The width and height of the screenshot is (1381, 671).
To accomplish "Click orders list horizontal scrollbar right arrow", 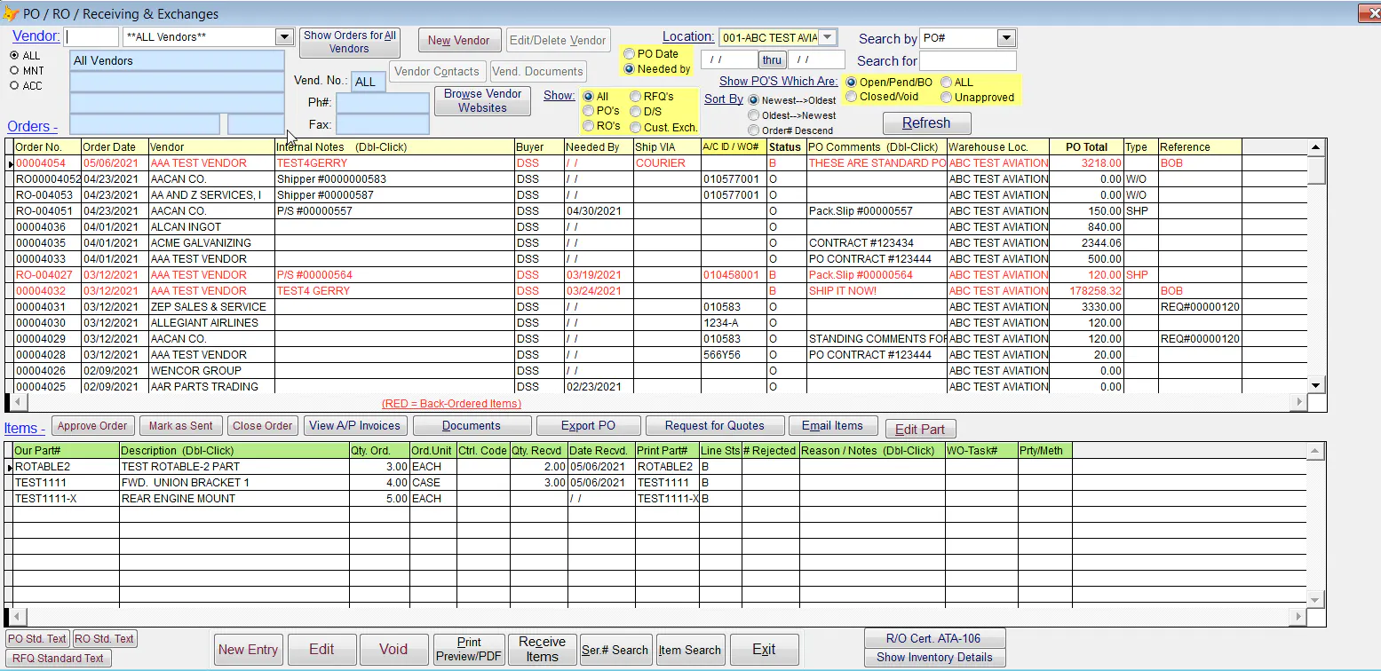I will tap(1299, 402).
